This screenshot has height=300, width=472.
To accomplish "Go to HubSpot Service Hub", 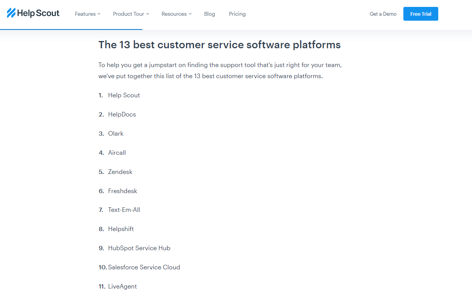I will click(x=139, y=248).
